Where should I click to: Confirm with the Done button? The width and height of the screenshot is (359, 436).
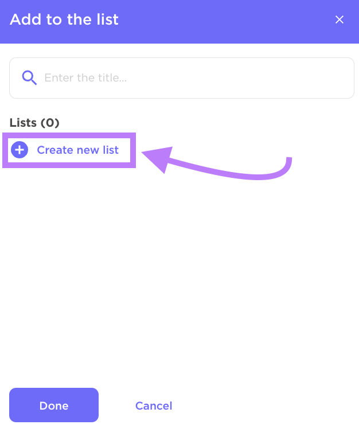tap(54, 405)
